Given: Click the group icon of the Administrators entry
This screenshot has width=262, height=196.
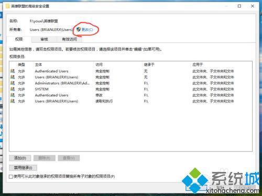Looking at the screenshot, I should click(13, 83).
